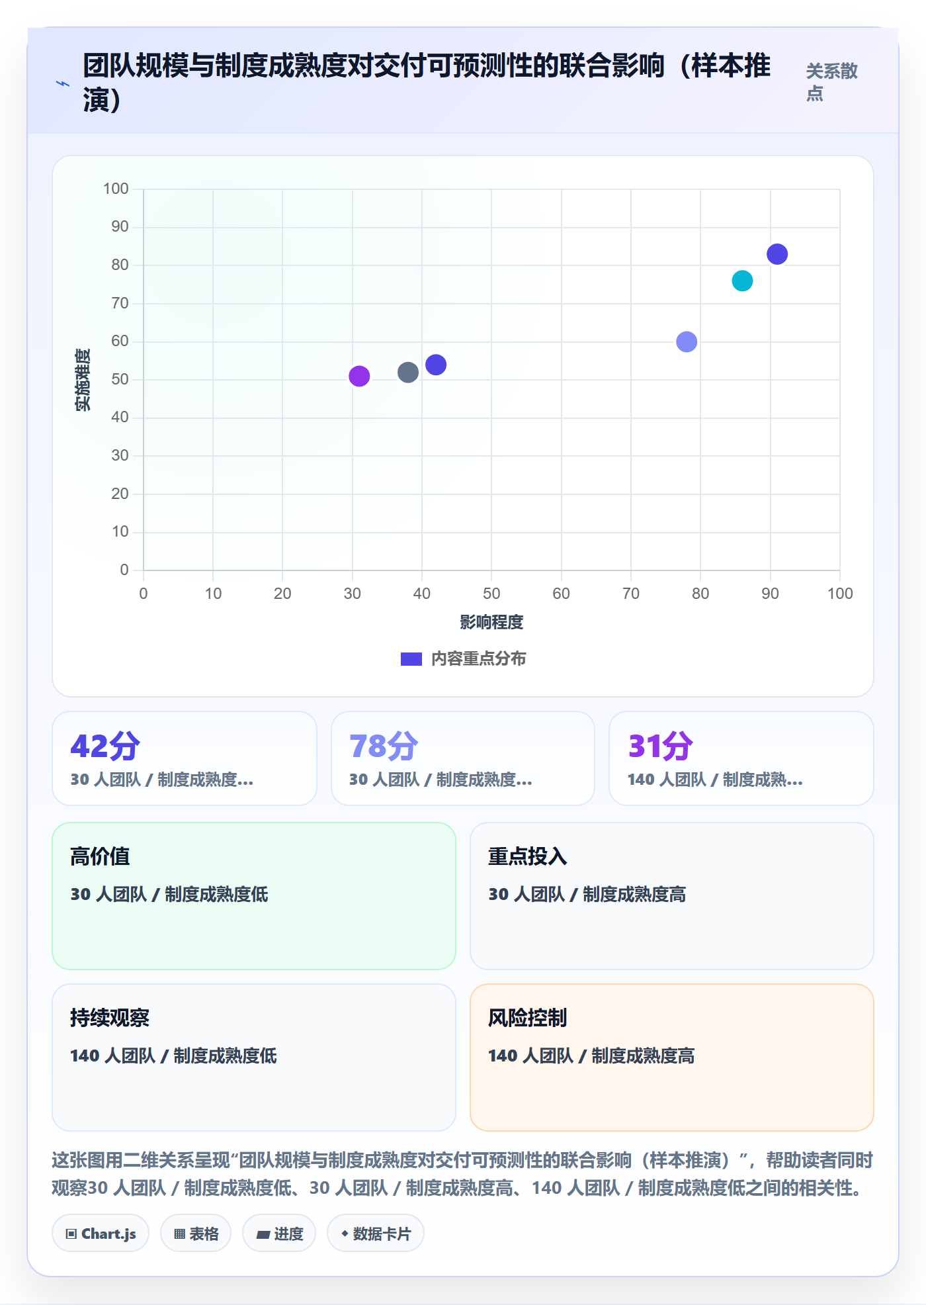Click 140 人团队 / 制度成熟度低 in 持续观察 card
Viewport: 926px width, 1305px height.
(174, 1056)
